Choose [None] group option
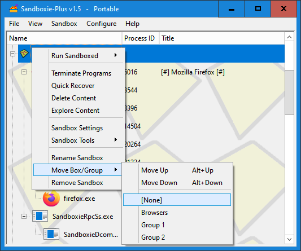Image resolution: width=301 pixels, height=251 pixels. point(177,200)
